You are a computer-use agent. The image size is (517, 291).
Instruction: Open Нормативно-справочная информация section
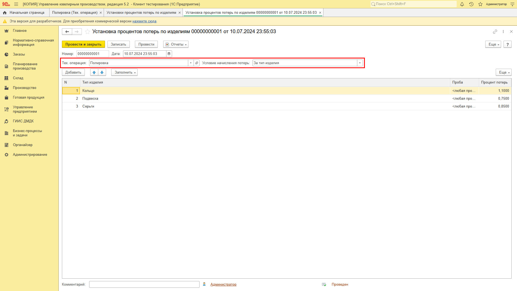click(33, 43)
